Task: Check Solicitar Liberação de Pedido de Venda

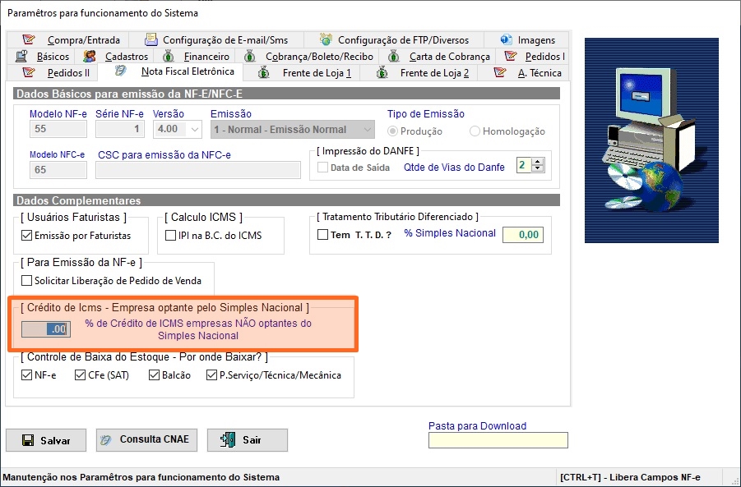Action: point(27,281)
